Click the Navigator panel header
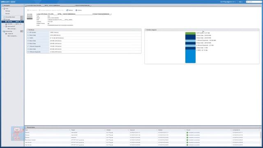 tap(13, 5)
